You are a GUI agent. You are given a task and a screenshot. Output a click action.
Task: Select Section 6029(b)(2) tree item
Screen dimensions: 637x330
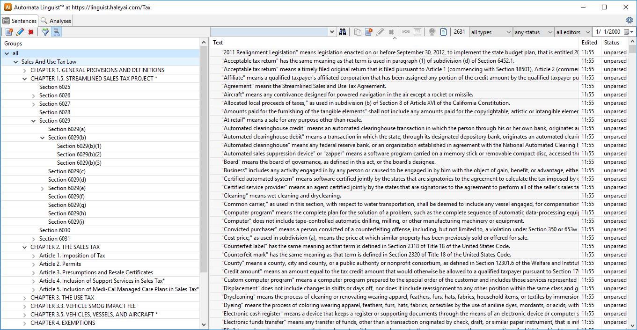79,154
